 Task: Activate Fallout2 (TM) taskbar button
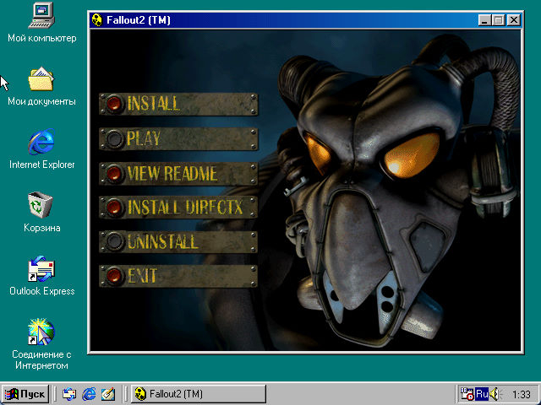pyautogui.click(x=199, y=394)
